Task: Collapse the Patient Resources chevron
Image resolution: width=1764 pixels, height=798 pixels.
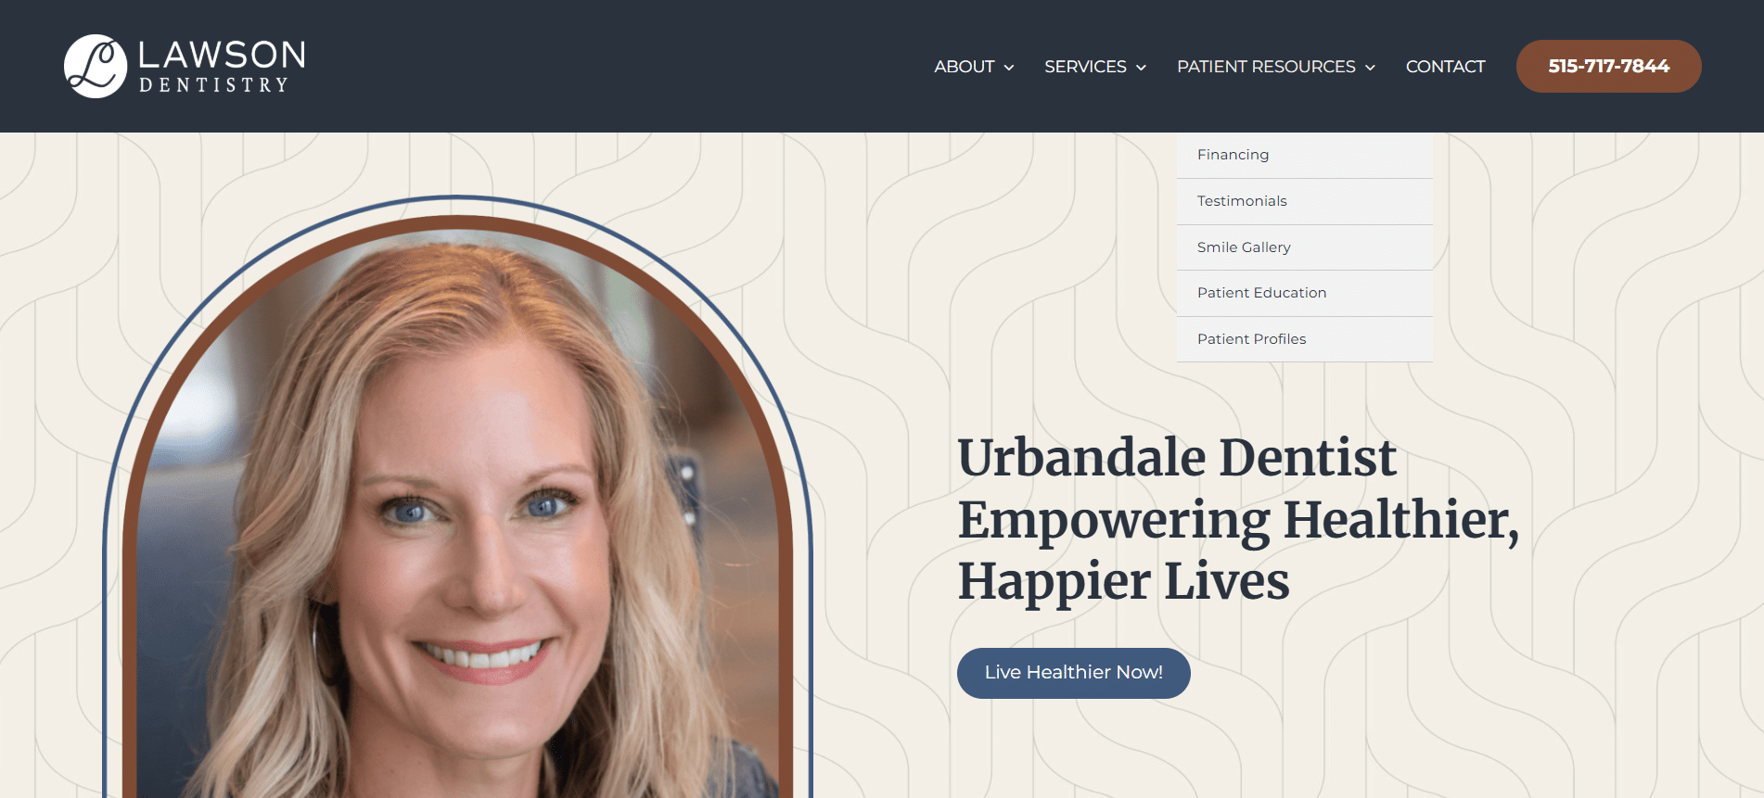Action: tap(1370, 68)
